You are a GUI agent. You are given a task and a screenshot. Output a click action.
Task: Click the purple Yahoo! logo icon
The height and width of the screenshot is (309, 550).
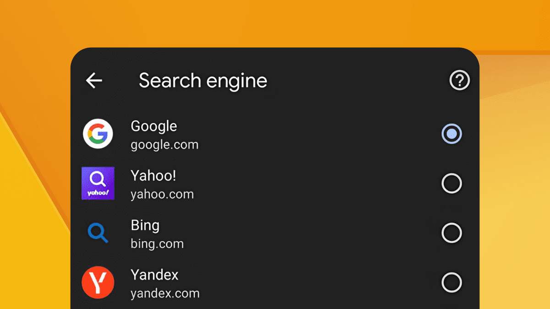[98, 183]
